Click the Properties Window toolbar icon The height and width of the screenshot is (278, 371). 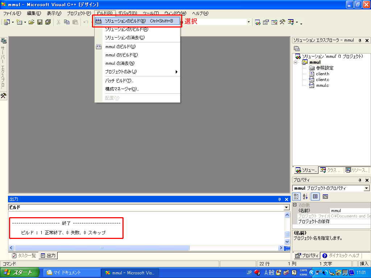(x=266, y=22)
